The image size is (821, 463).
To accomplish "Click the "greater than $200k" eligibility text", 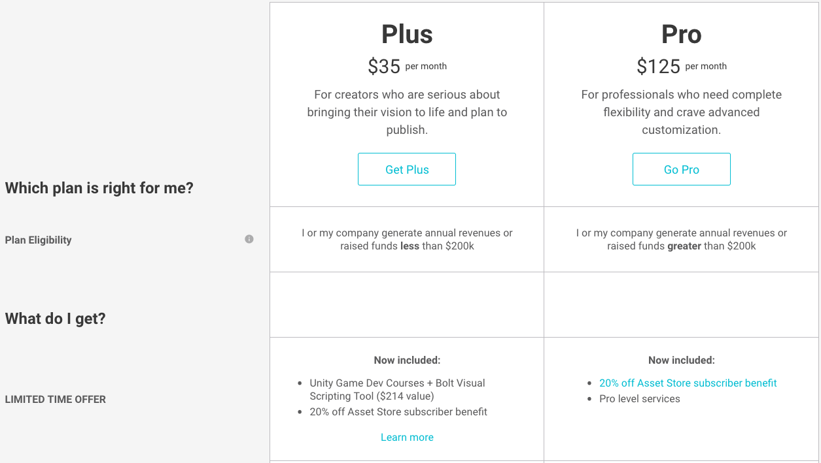I will tap(681, 240).
